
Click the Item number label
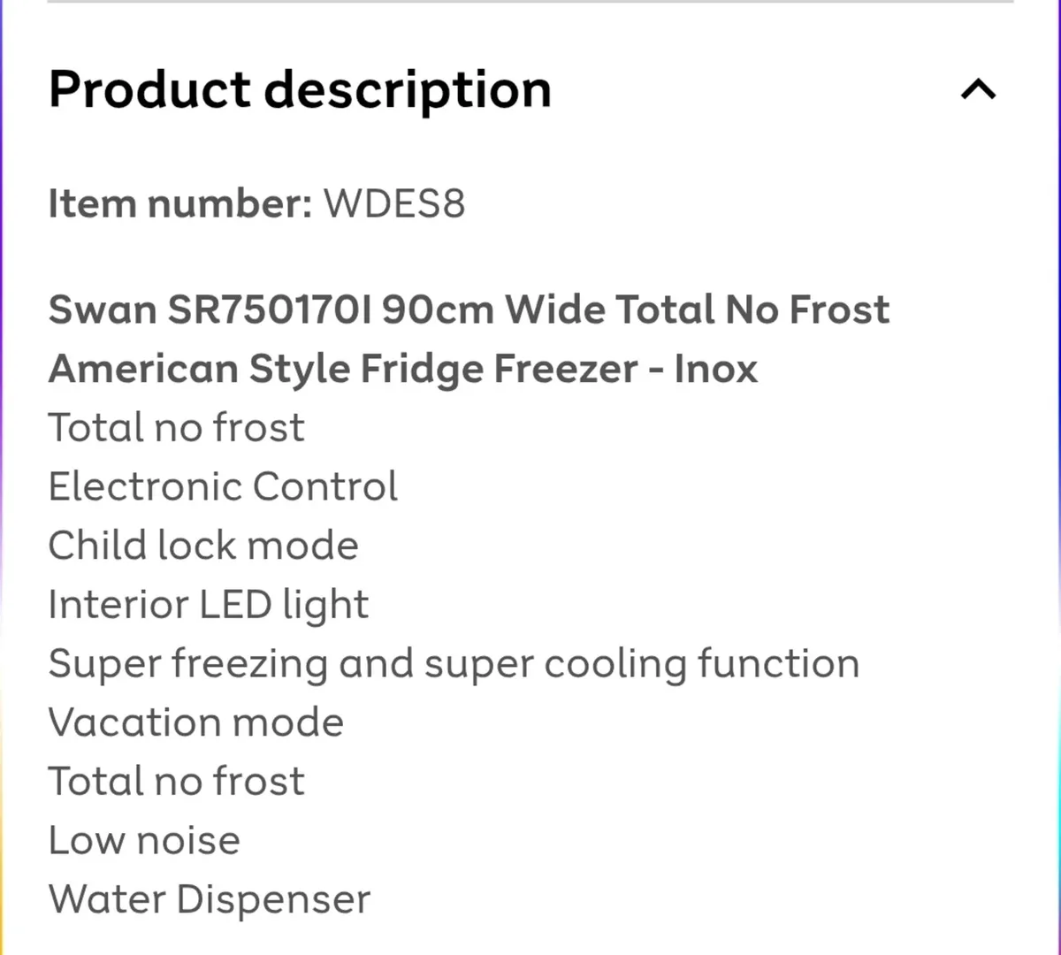tap(180, 203)
